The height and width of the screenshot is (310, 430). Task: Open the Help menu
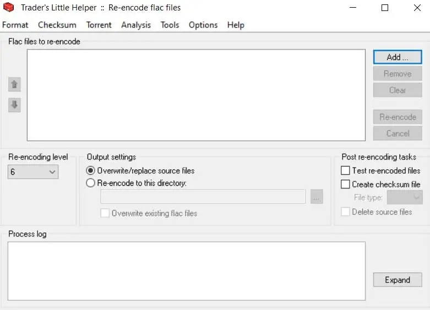point(236,25)
